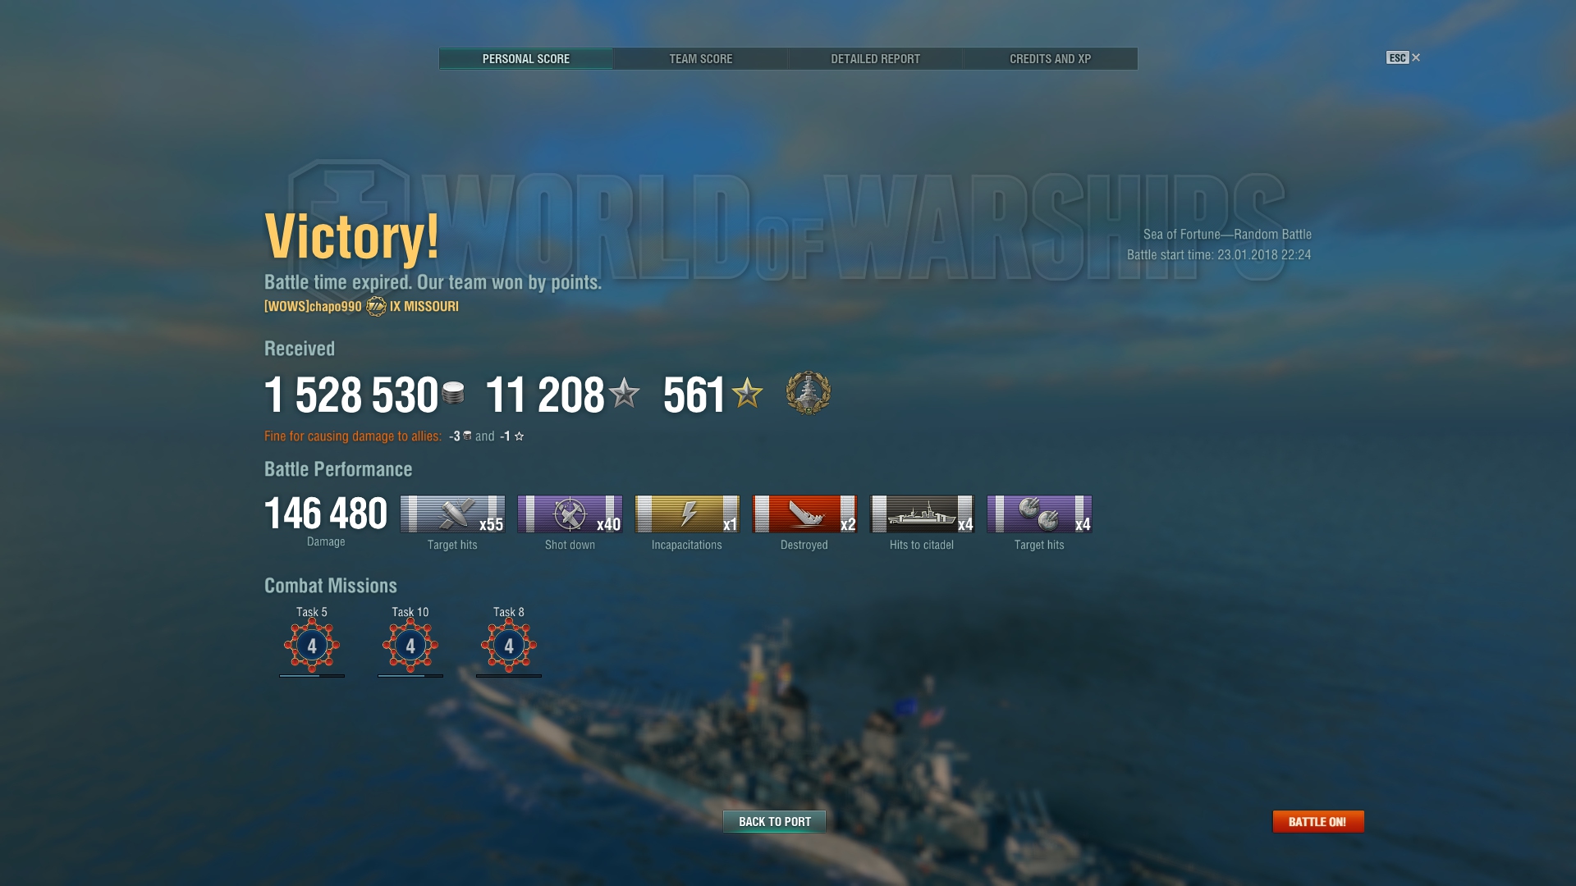The height and width of the screenshot is (886, 1576).
Task: Click the IX Missouri ship name
Action: pos(424,307)
